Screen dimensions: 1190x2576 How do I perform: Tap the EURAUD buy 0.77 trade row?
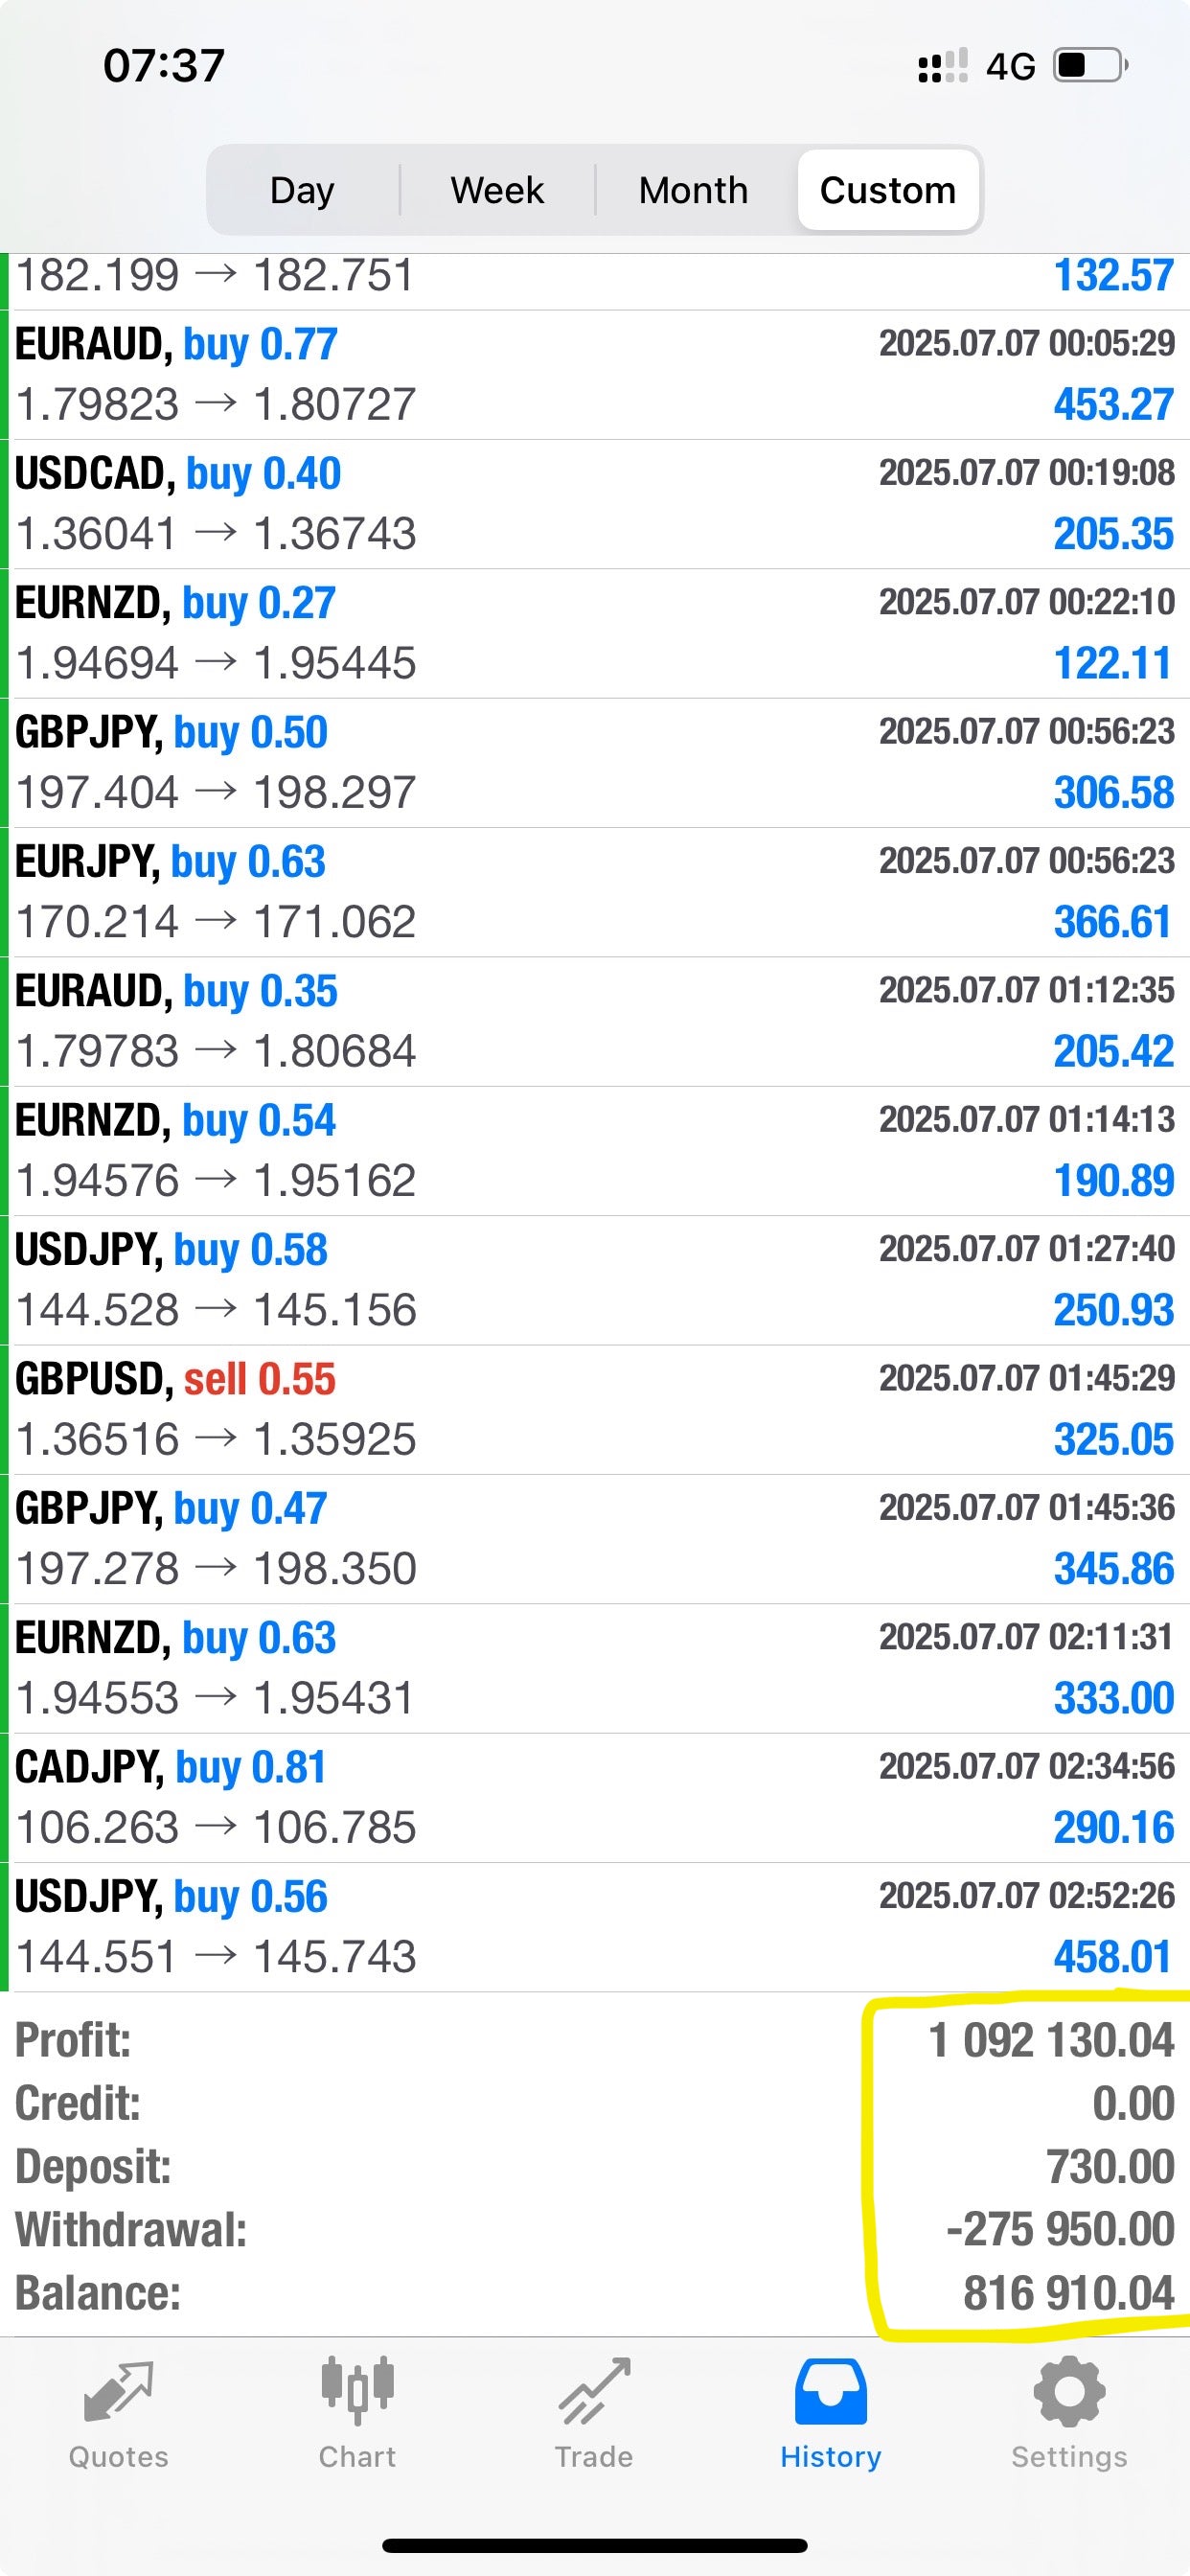pyautogui.click(x=594, y=375)
